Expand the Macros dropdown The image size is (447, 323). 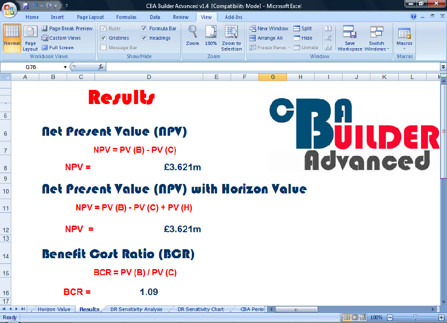click(404, 48)
